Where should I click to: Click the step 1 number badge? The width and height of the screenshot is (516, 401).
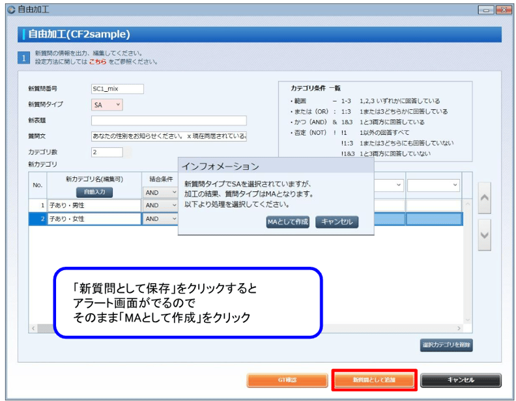(23, 58)
